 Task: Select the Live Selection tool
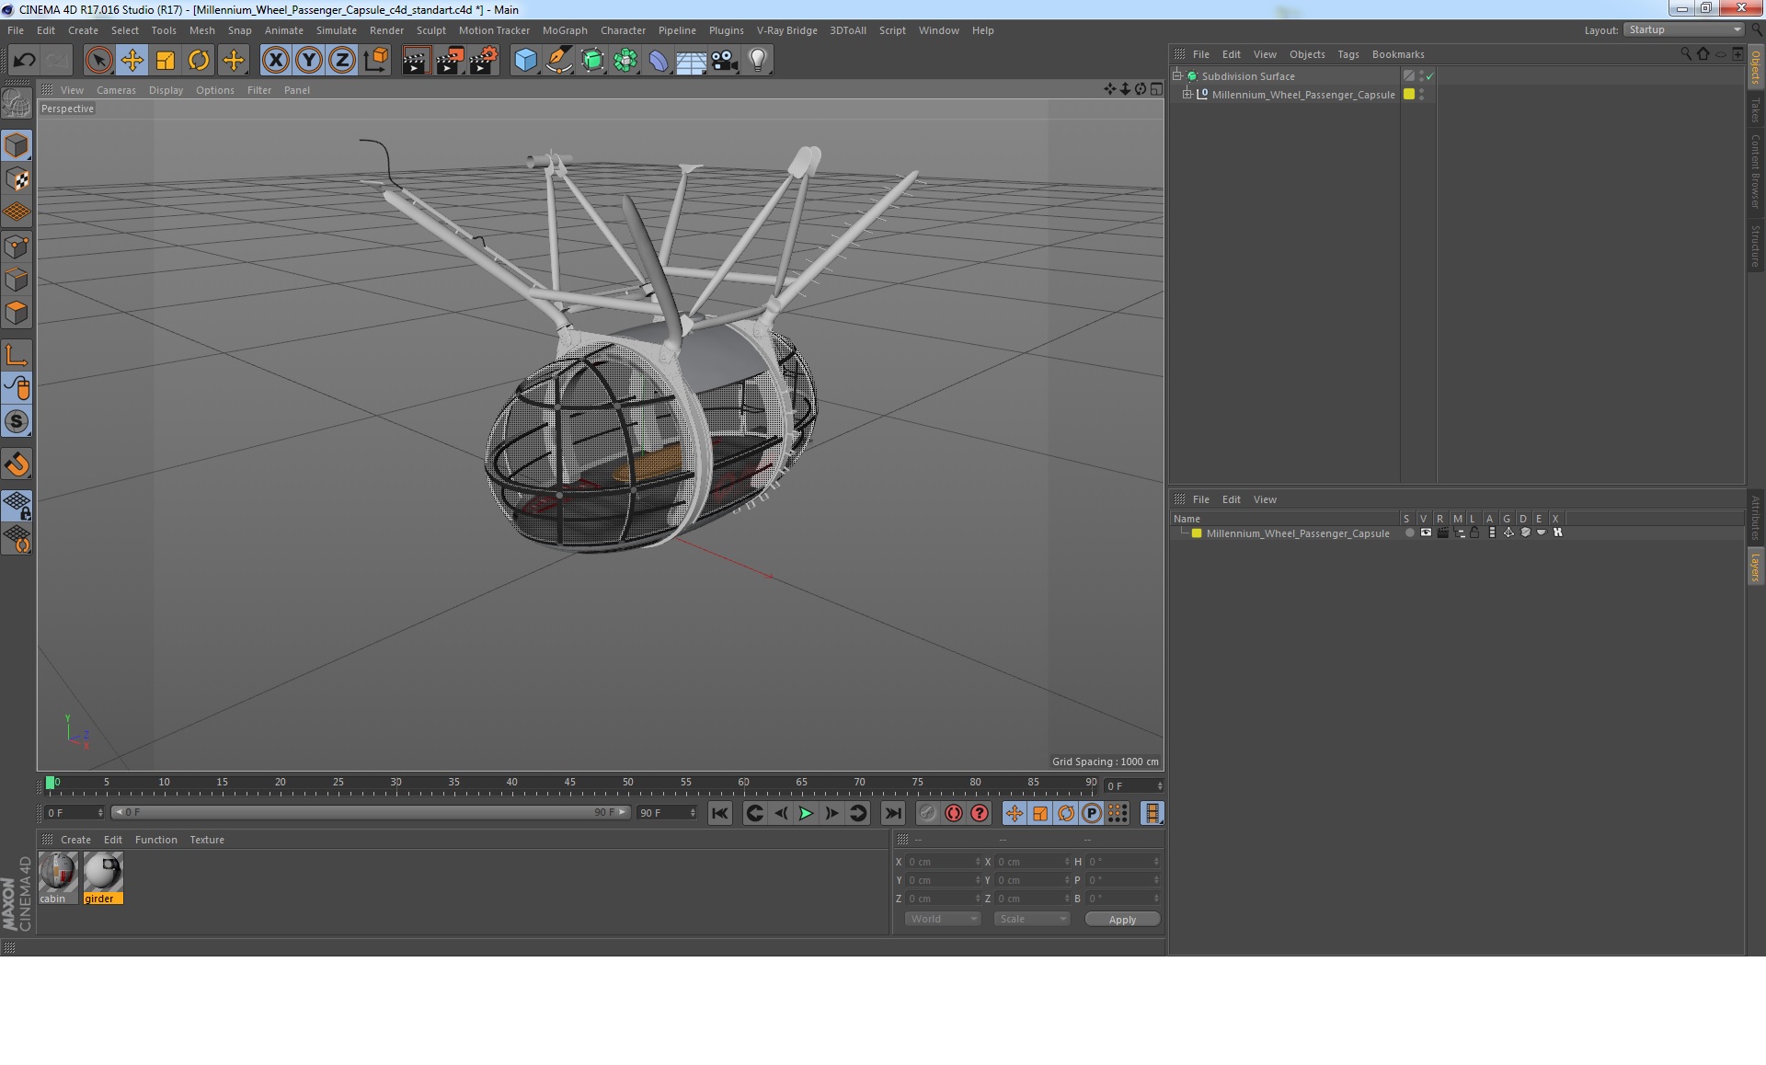point(98,61)
